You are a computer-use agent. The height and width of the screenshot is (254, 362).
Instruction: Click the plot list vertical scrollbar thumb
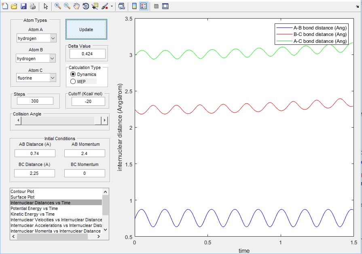[x=105, y=205]
